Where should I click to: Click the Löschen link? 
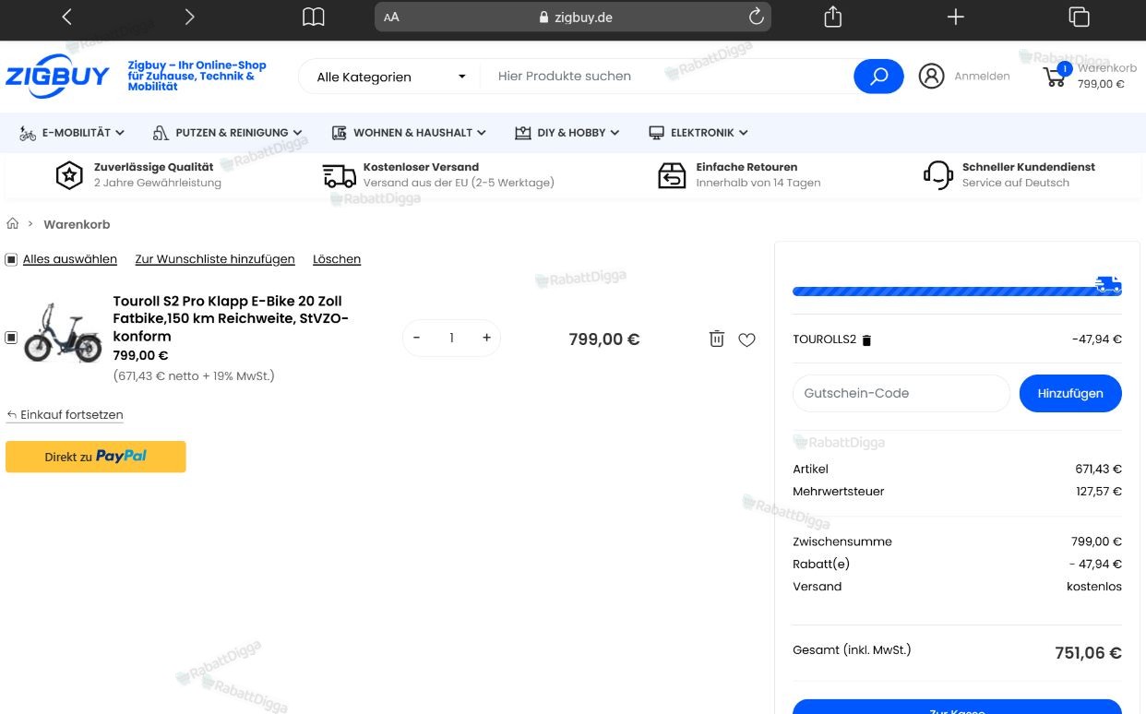[x=337, y=259]
